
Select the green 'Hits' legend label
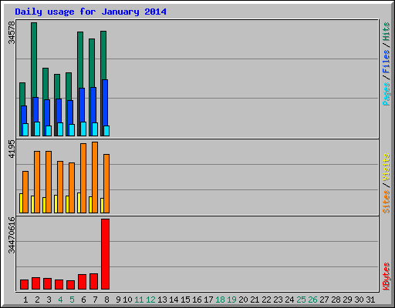pos(387,32)
